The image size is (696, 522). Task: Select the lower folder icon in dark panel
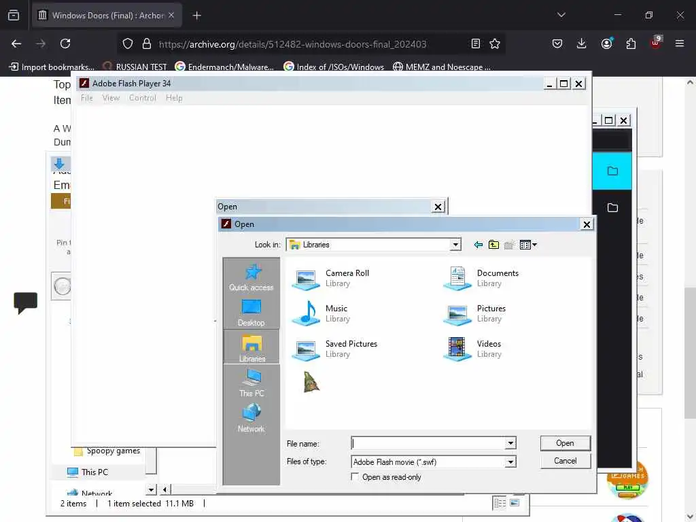(612, 207)
